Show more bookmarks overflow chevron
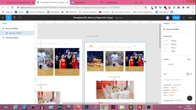The image size is (196, 110). click(192, 12)
